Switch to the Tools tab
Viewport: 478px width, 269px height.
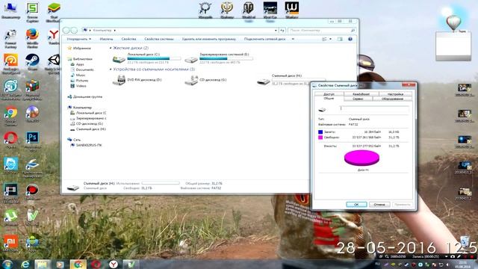click(358, 99)
